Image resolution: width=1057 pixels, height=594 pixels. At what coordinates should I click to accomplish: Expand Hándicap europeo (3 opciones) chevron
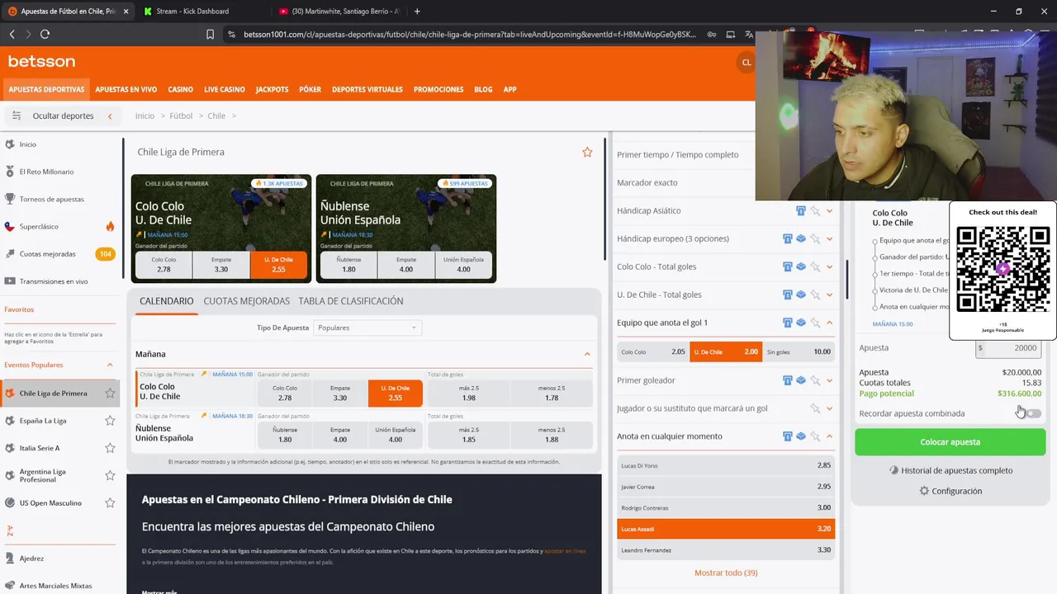[x=830, y=239]
